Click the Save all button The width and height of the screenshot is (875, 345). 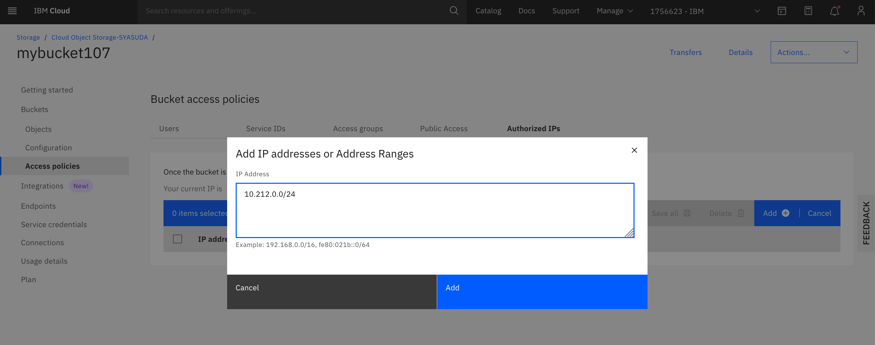coord(671,213)
